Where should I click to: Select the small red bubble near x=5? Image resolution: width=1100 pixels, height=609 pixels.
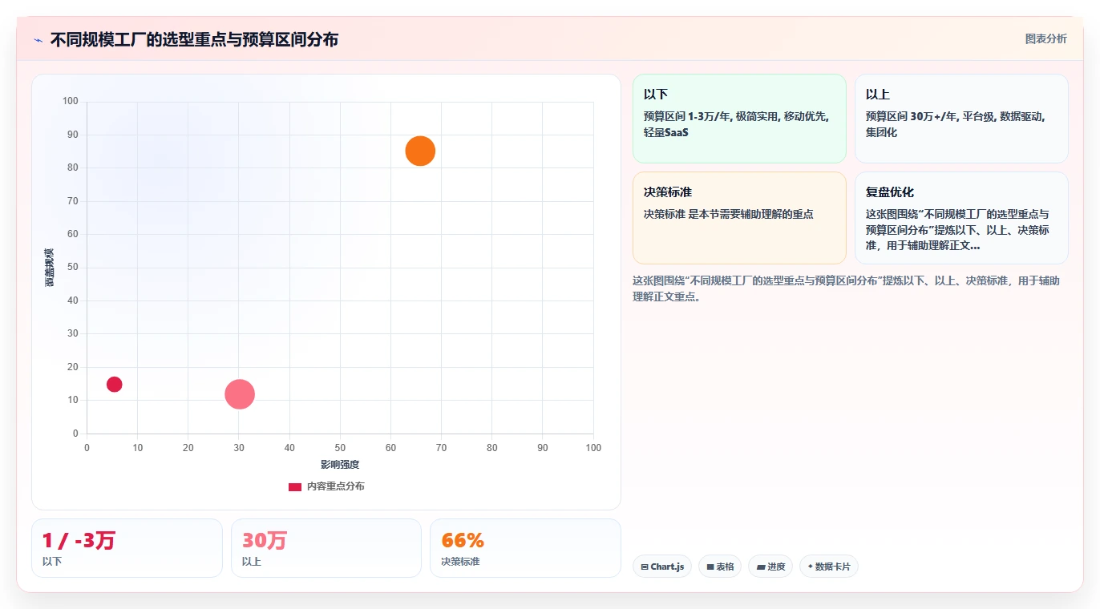pos(115,384)
